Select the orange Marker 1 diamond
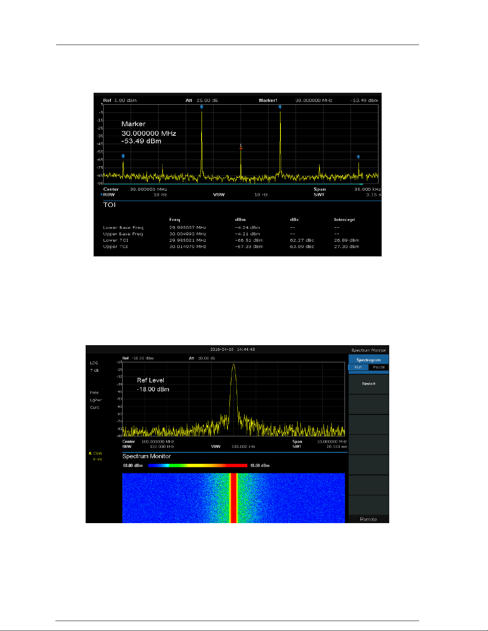Screen dimensions: 488x631 (x=241, y=148)
